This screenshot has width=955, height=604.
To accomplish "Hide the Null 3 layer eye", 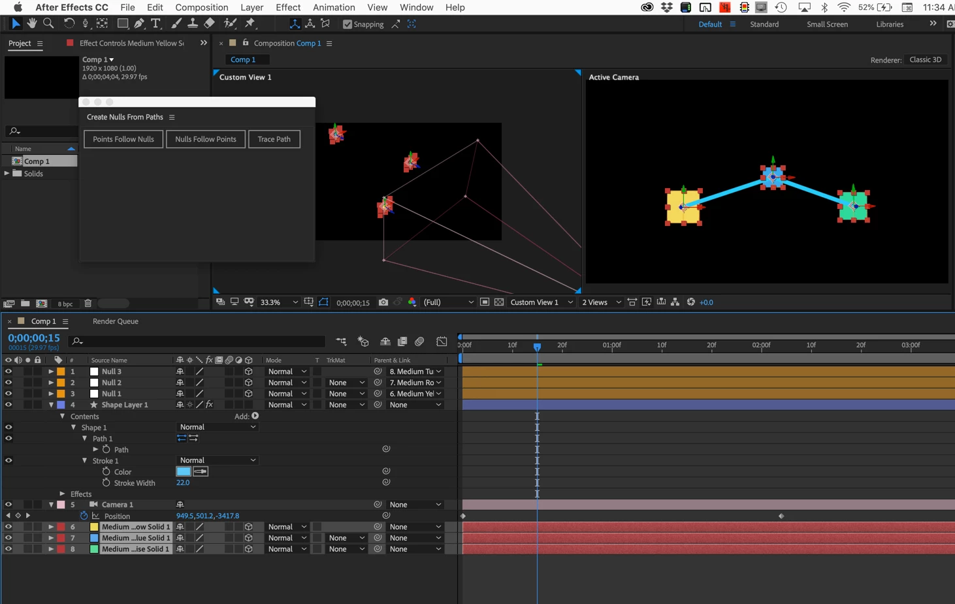I will pos(8,372).
